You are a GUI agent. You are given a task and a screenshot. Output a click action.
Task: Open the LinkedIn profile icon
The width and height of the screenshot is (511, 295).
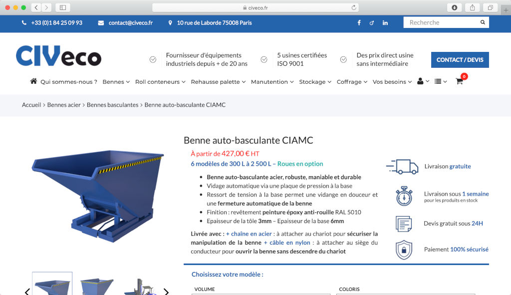click(x=385, y=23)
